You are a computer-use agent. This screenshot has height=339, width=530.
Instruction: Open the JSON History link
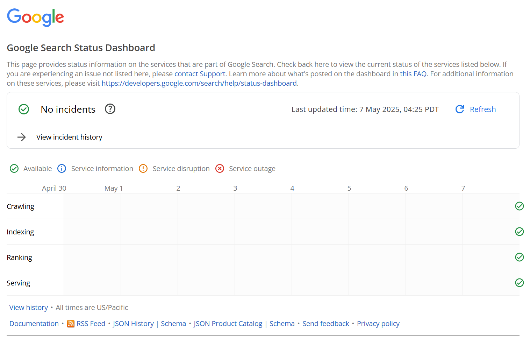tap(133, 324)
